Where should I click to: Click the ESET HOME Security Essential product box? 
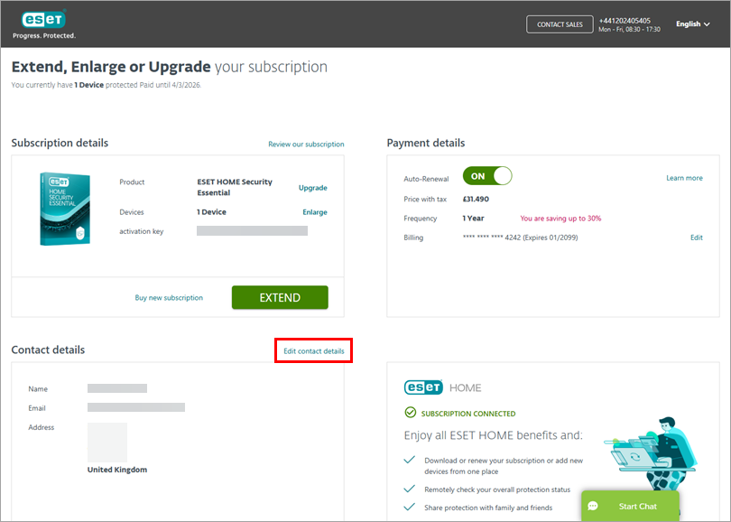64,210
